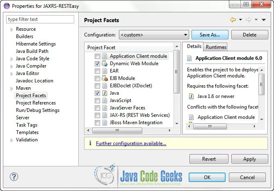Open Hibernate Settings properties page
274x191 pixels.
coord(36,44)
